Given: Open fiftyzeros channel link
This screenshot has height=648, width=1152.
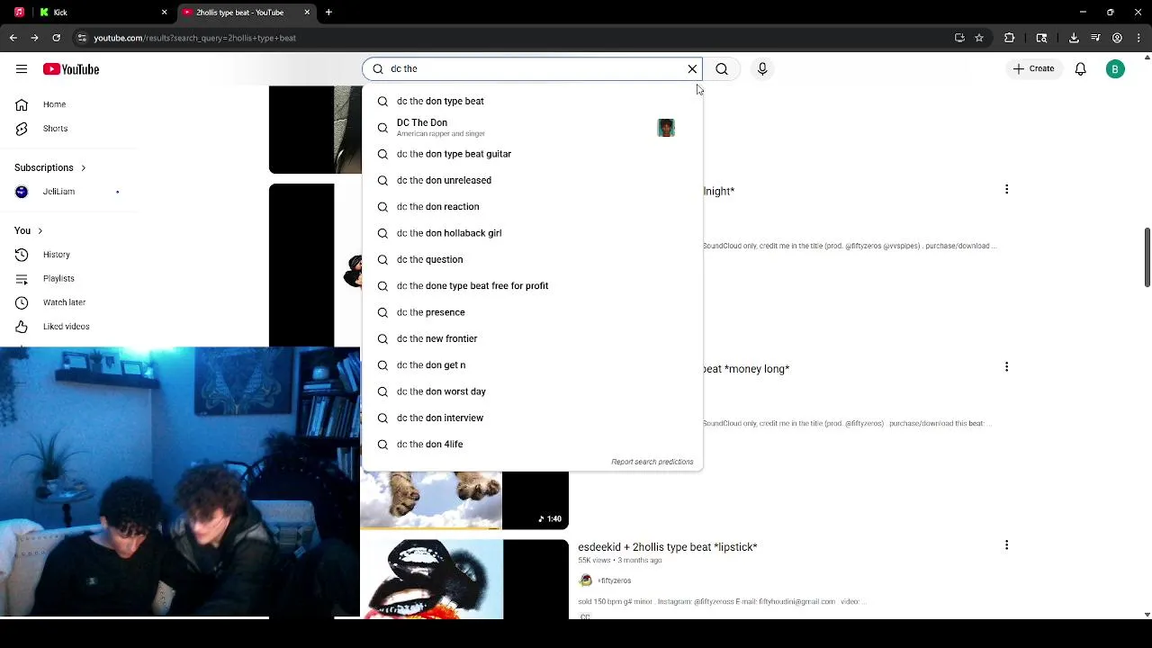Looking at the screenshot, I should pyautogui.click(x=615, y=580).
